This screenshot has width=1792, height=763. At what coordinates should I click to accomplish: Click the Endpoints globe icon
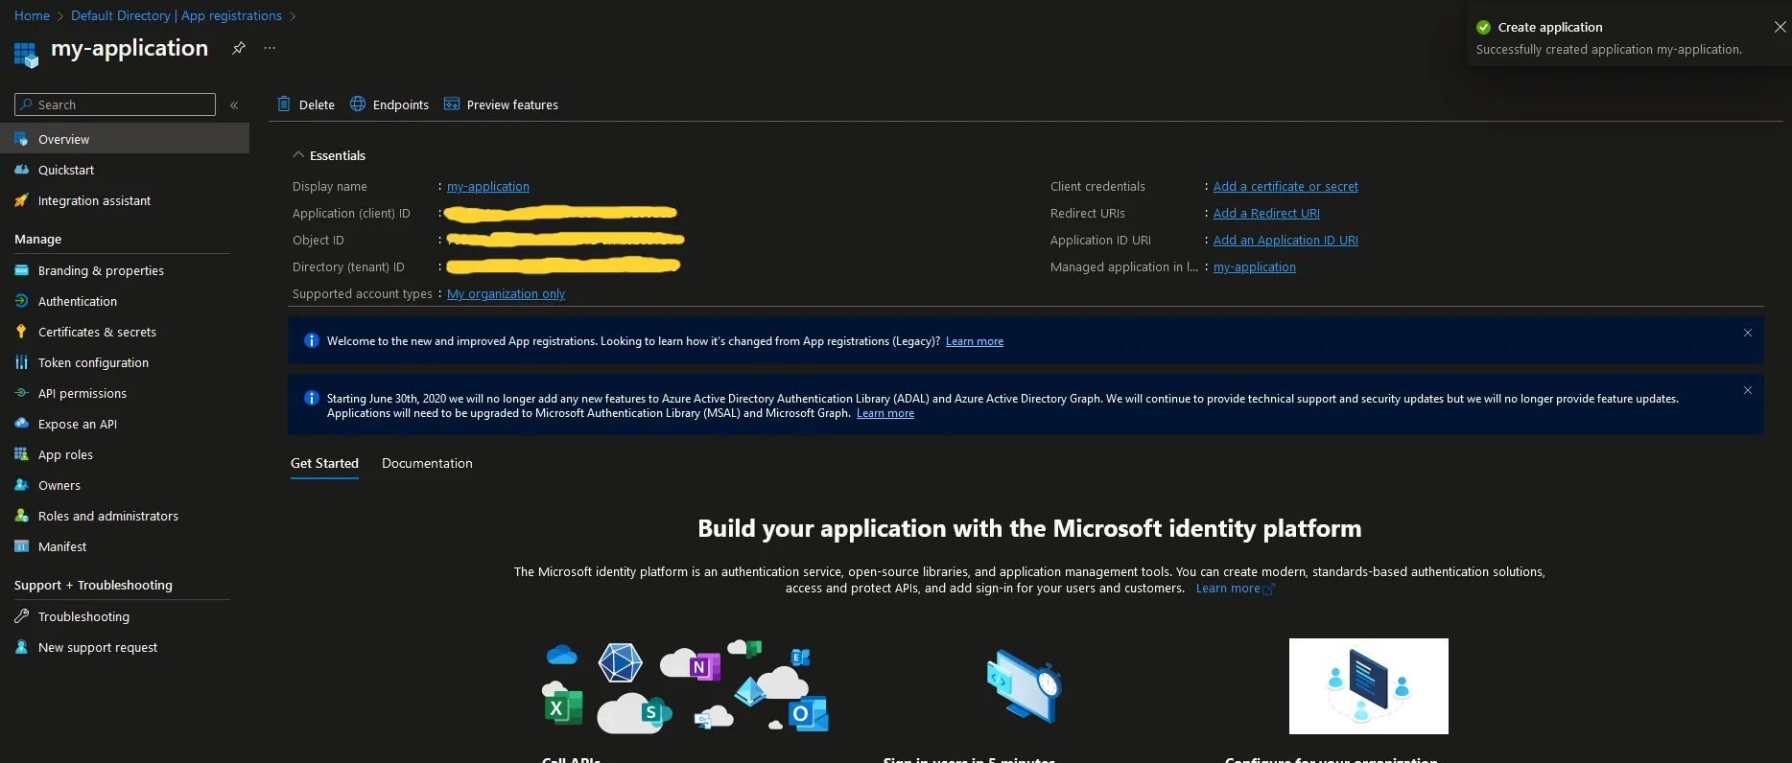[358, 104]
